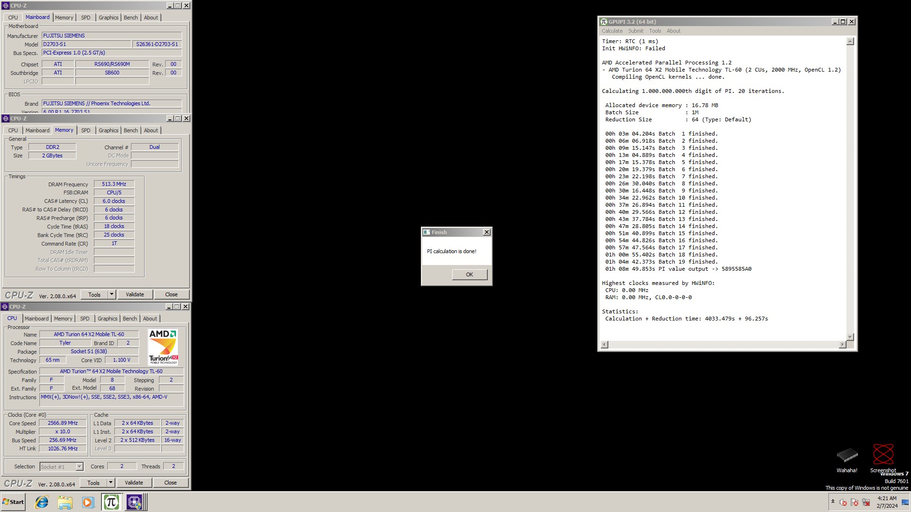Click the GPUPI title bar icon

coord(604,22)
